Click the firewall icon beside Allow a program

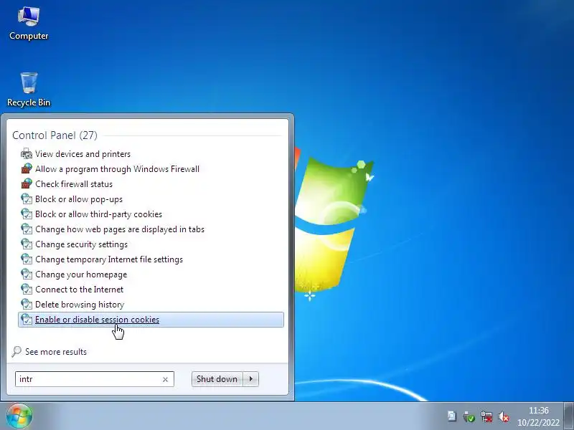tap(27, 168)
